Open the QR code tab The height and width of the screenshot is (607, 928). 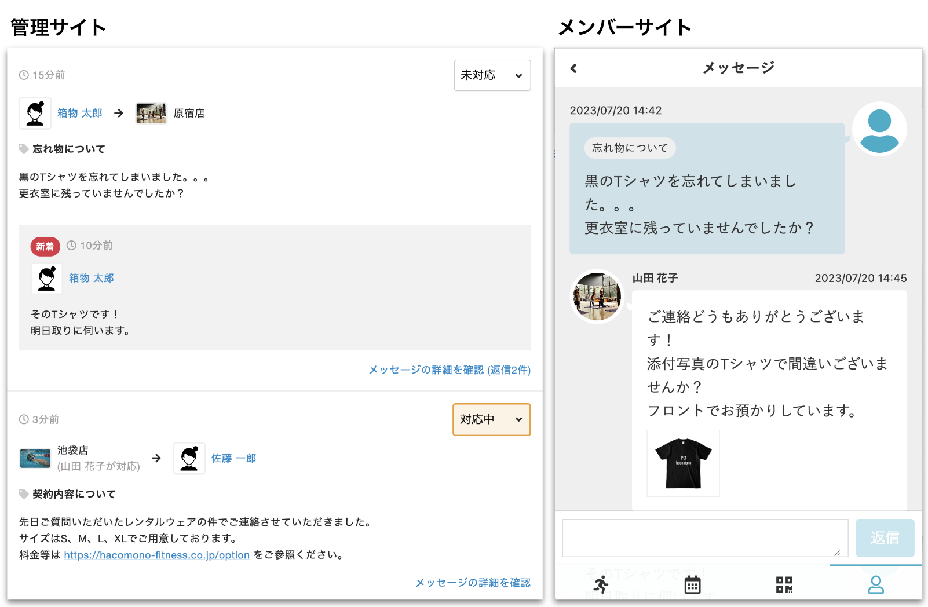pos(784,584)
